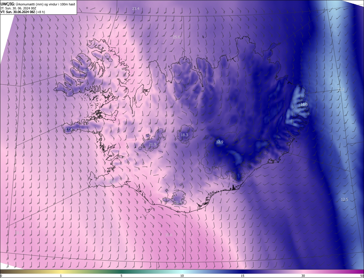The width and height of the screenshot is (364, 278).
Task: Click the 11.3 value label
Action: click(x=341, y=90)
